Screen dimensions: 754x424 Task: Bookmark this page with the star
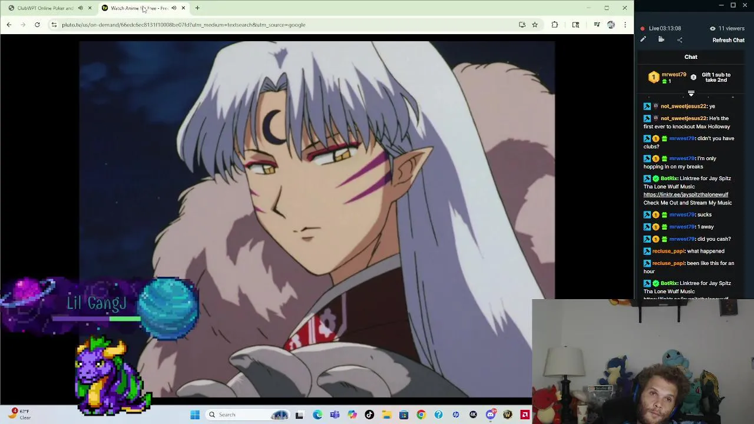[535, 25]
